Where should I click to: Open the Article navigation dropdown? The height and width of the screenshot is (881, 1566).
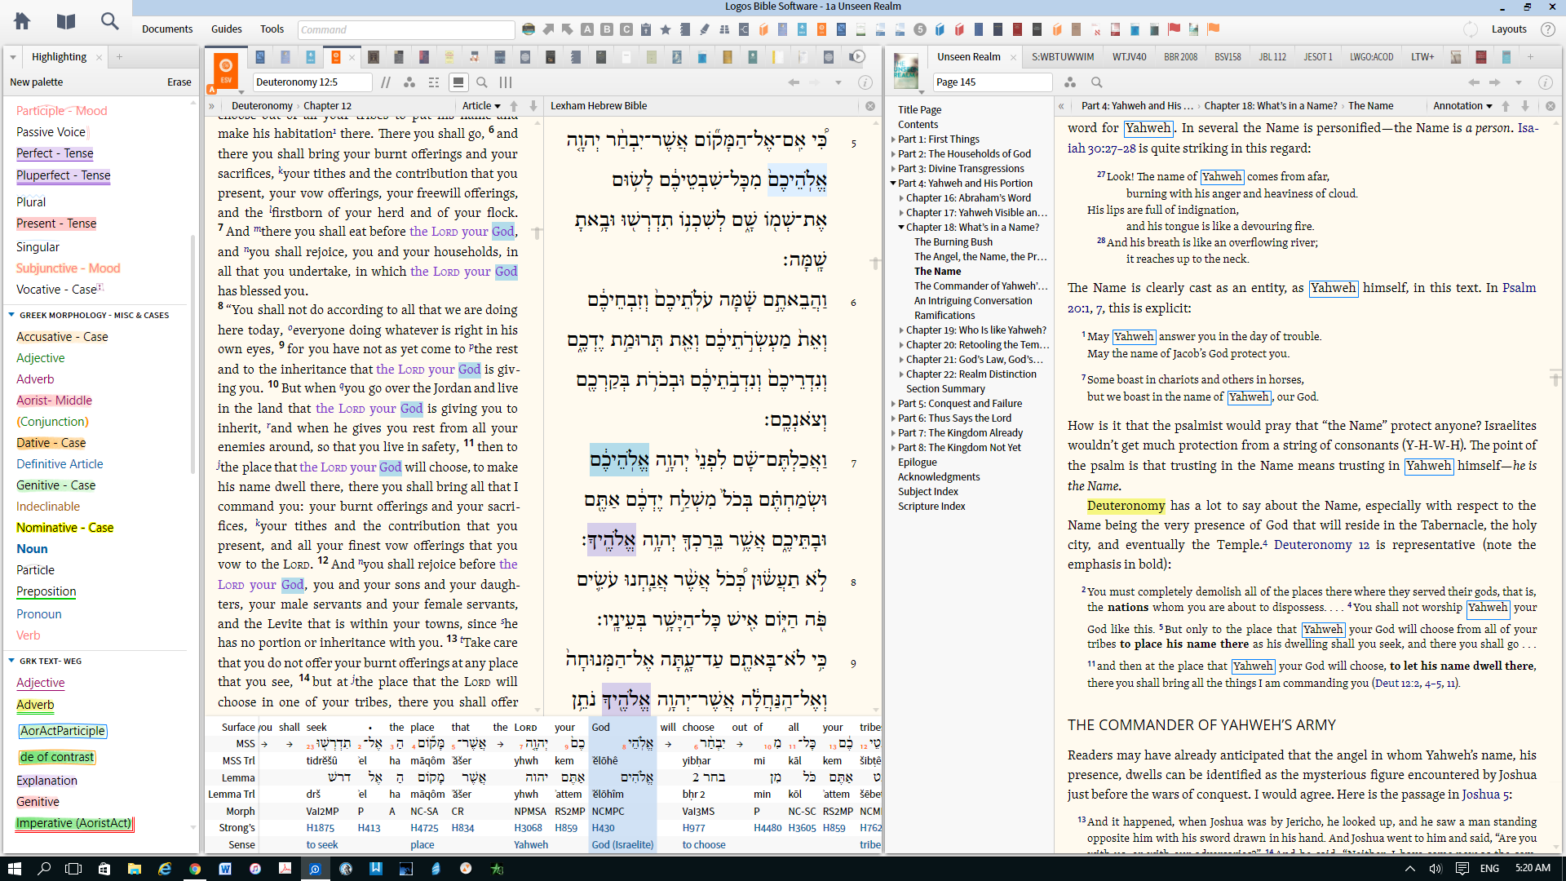(481, 106)
